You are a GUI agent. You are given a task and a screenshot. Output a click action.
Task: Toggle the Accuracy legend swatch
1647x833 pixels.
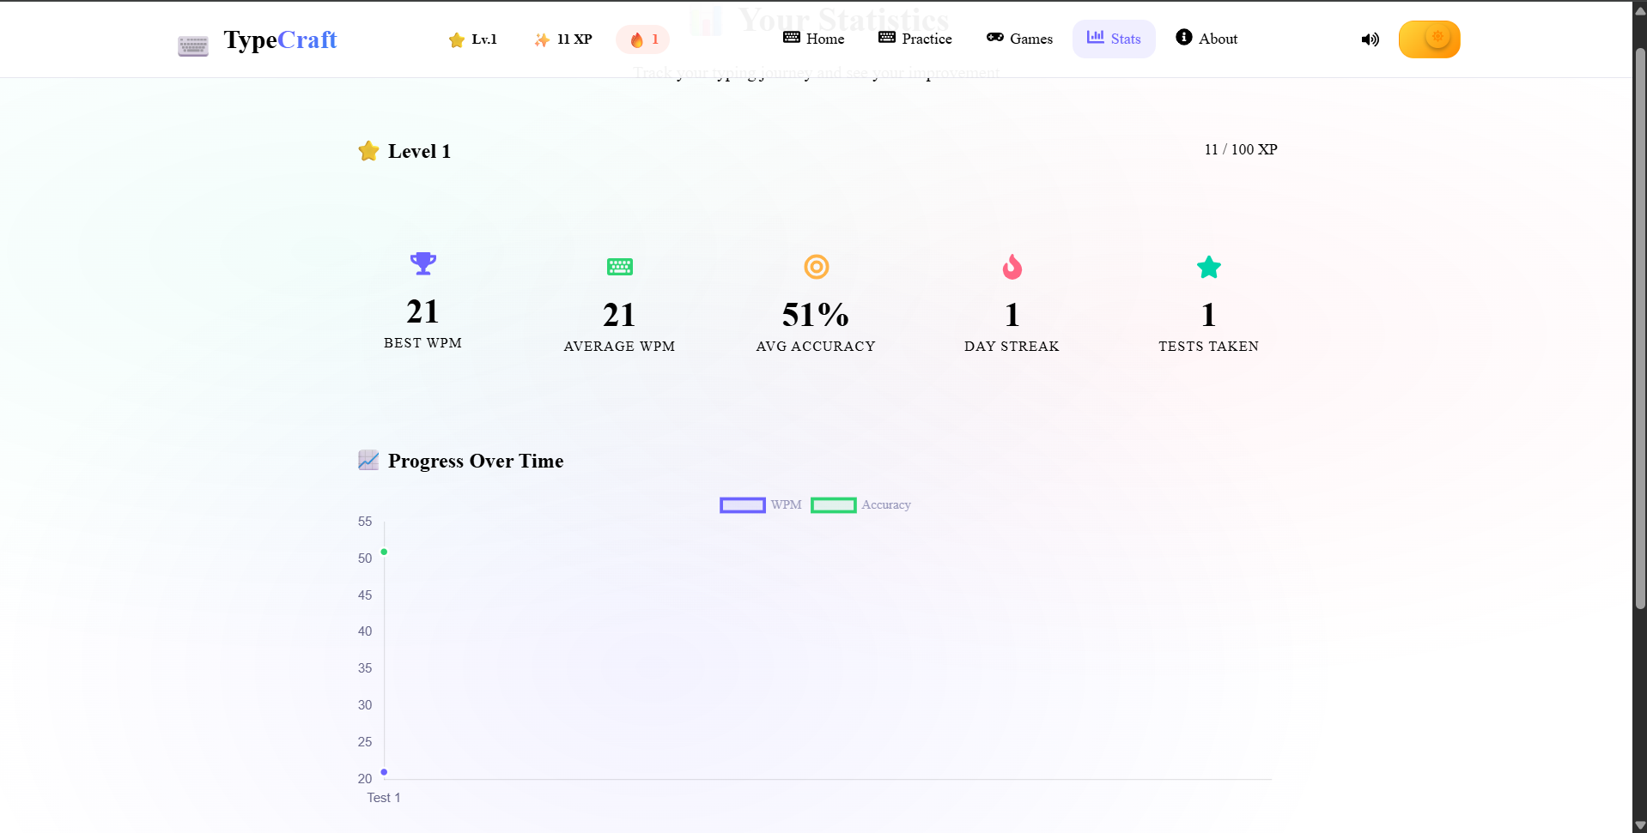834,505
